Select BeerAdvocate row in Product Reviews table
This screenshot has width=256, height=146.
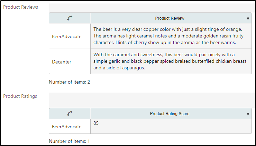pyautogui.click(x=67, y=36)
